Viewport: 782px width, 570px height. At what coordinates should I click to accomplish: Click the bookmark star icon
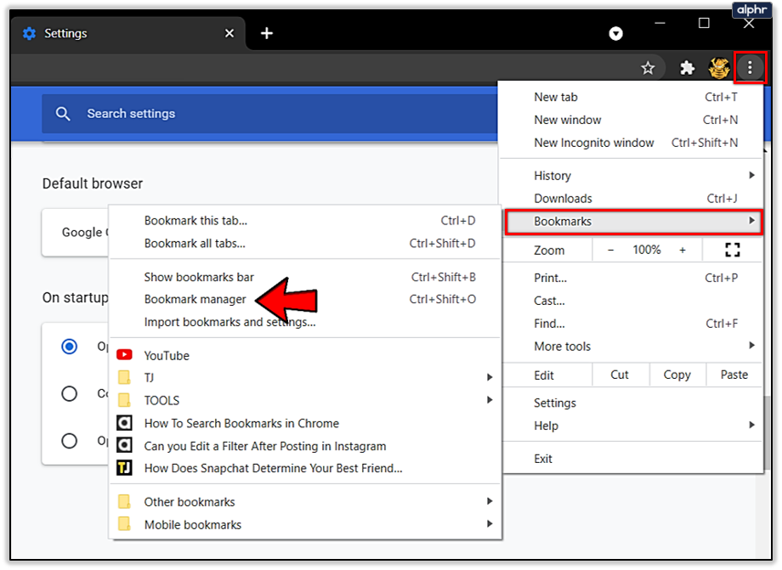tap(648, 68)
